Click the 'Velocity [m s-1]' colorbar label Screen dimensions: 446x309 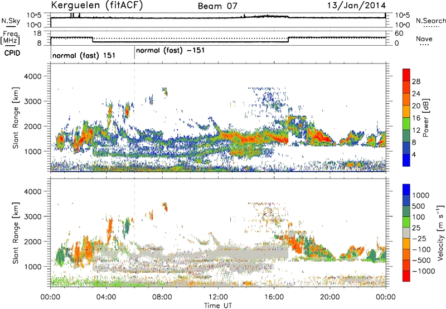[440, 233]
